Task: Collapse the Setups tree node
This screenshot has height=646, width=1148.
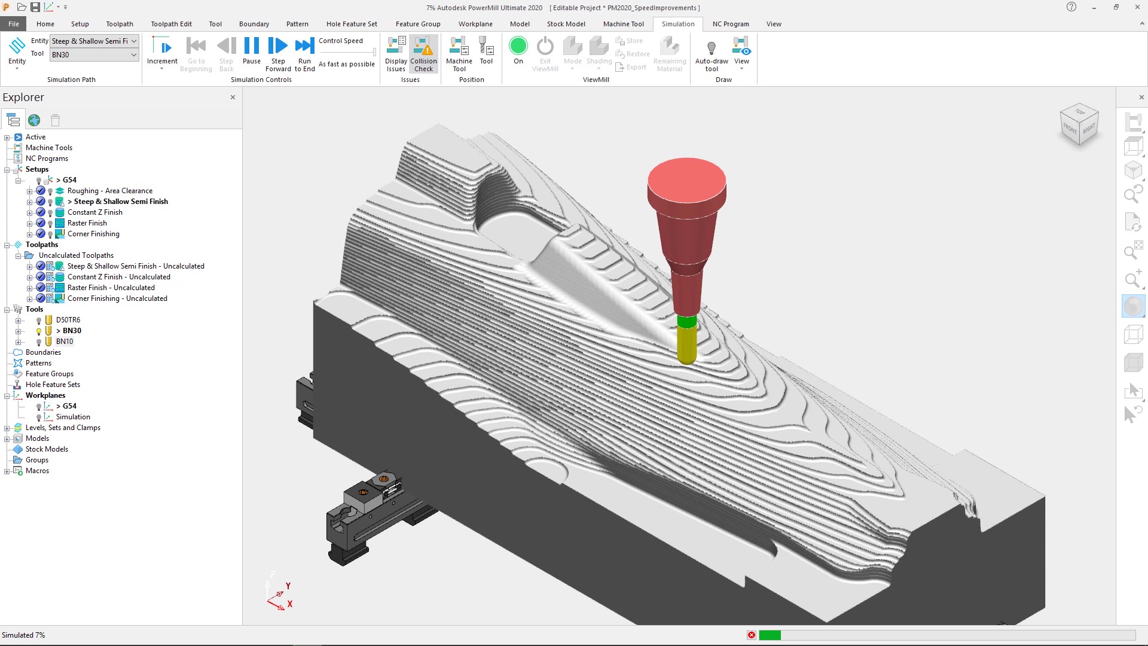Action: [x=7, y=170]
